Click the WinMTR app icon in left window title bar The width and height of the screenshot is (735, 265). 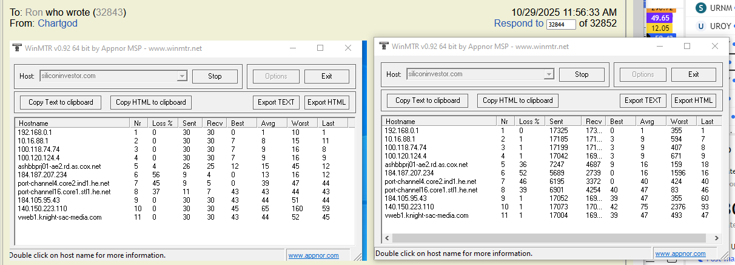coord(17,48)
